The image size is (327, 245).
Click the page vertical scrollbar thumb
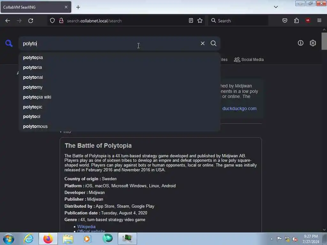tap(324, 41)
